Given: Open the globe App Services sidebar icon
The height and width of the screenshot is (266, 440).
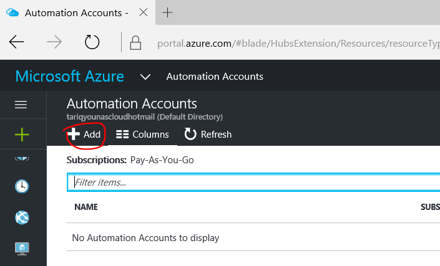Looking at the screenshot, I should [22, 217].
